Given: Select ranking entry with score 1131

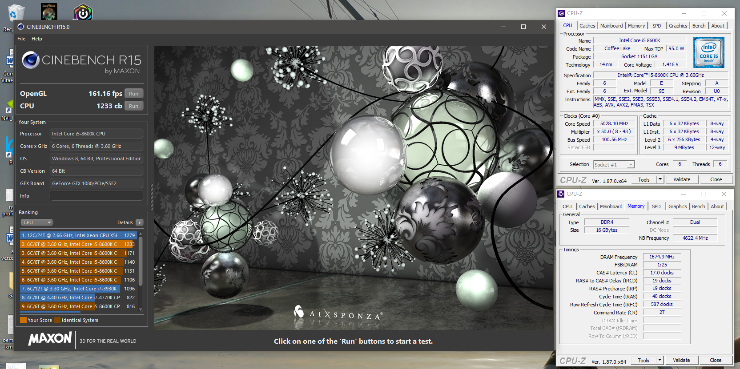Looking at the screenshot, I should 78,271.
